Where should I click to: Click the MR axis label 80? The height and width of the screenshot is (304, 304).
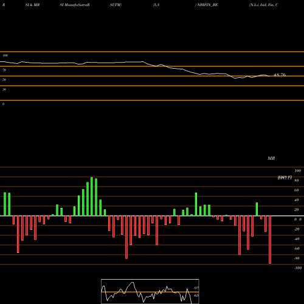point(297,181)
